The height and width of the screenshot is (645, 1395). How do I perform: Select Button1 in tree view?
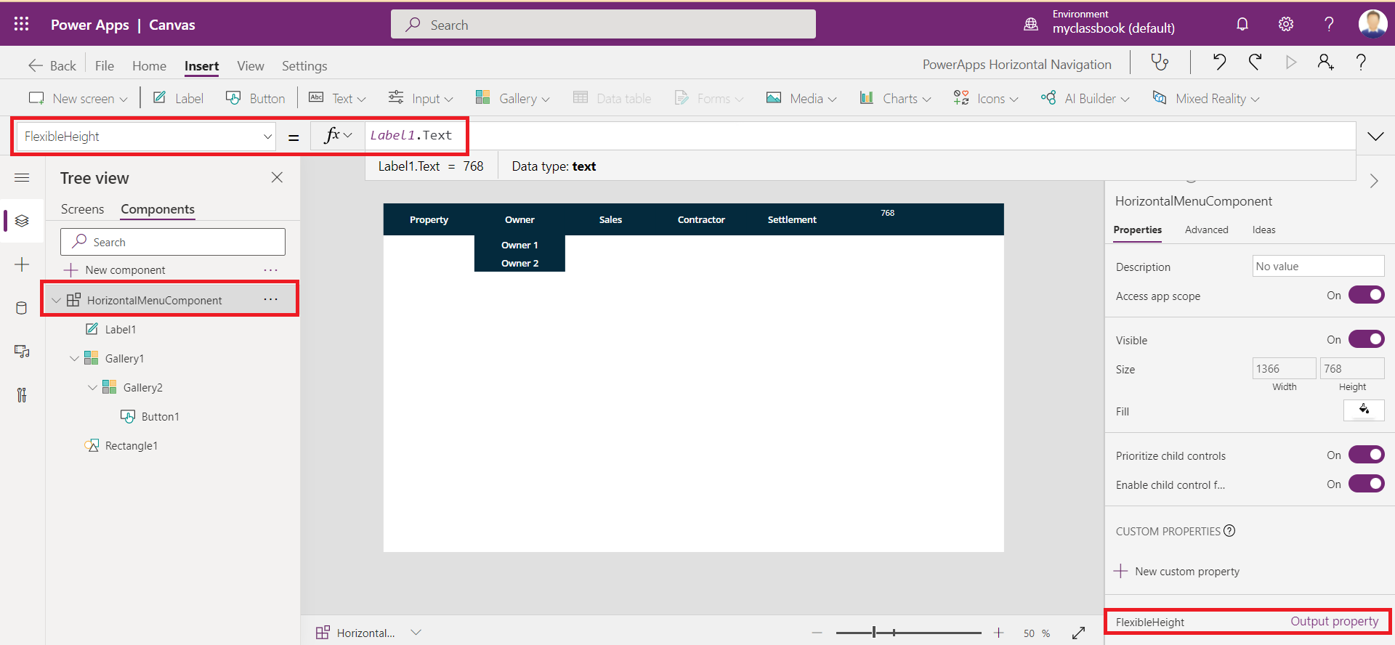click(x=160, y=416)
